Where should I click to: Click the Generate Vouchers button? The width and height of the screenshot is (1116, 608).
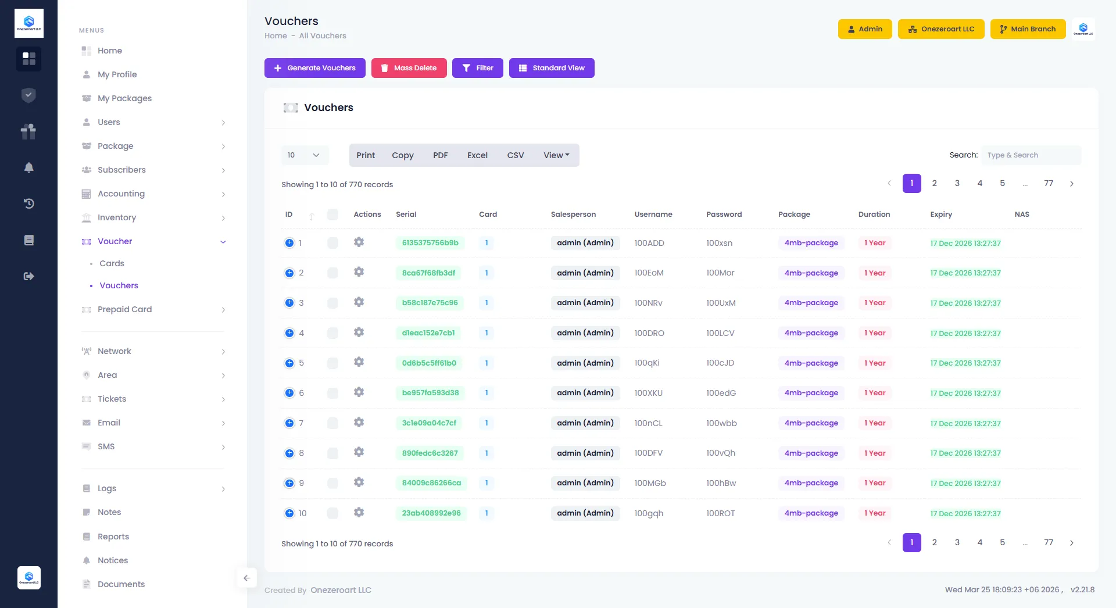point(314,68)
